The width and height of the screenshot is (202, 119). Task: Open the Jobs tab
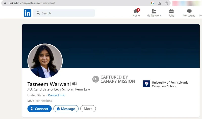coord(171,13)
